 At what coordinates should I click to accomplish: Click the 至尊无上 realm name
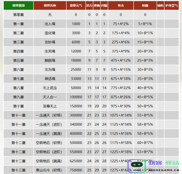click(50, 106)
